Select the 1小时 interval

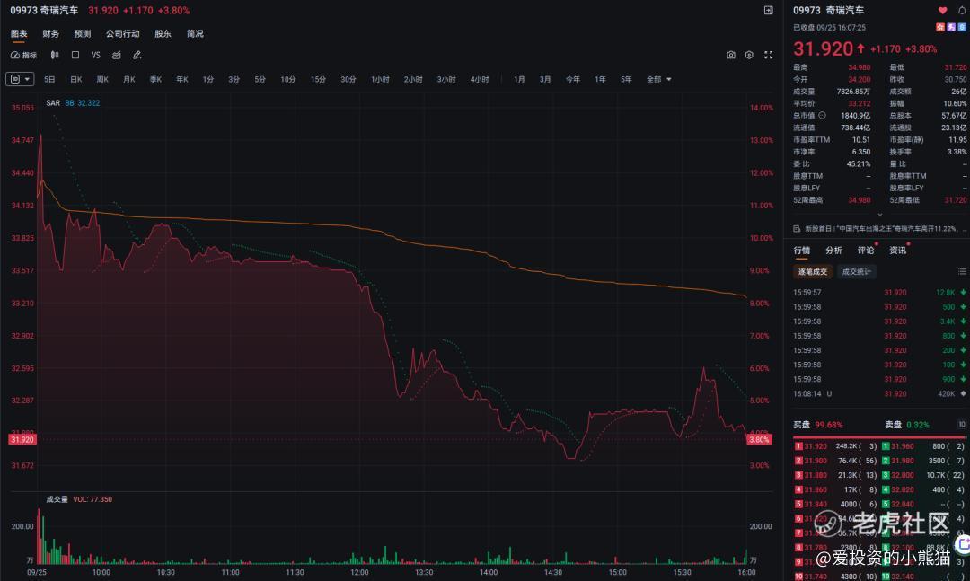click(x=380, y=79)
